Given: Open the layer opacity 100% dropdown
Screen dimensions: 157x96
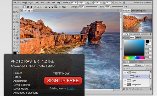Looking at the screenshot, I should (143, 65).
